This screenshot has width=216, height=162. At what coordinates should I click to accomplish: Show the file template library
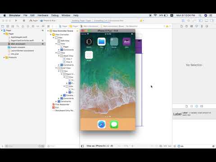click(x=186, y=106)
